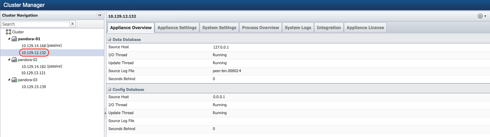Click the pandora-03 server icon

[x=14, y=80]
